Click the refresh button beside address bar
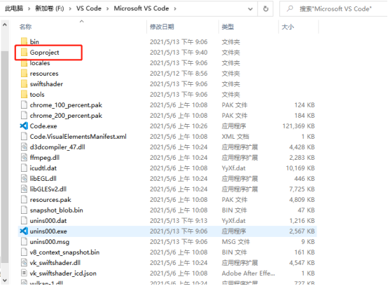Screen dimensions: 388x291 [265, 9]
